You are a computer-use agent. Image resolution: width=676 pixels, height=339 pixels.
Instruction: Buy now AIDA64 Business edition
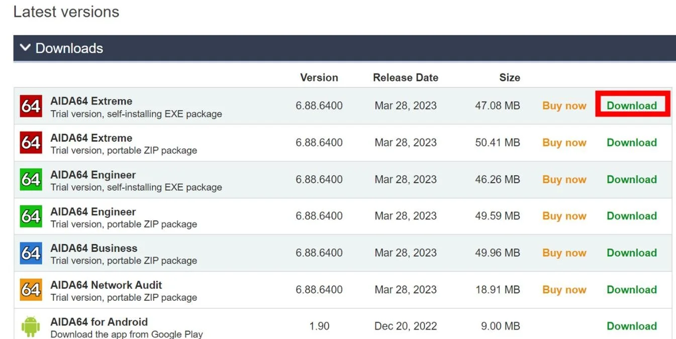coord(564,253)
